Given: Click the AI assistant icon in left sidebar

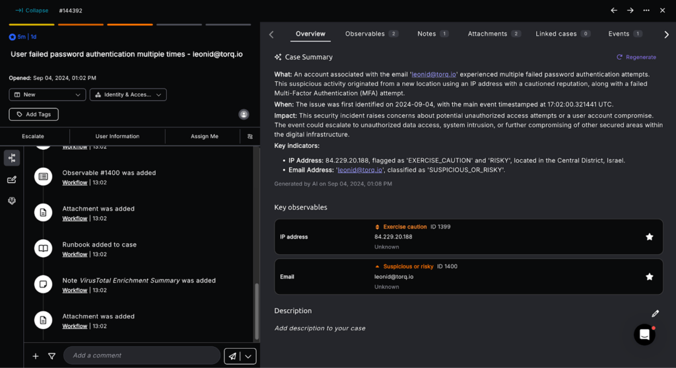Looking at the screenshot, I should (12, 201).
